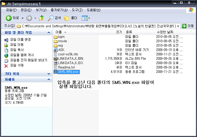Select the Readme.txt file icon
The height and width of the screenshot is (137, 197).
point(56,67)
